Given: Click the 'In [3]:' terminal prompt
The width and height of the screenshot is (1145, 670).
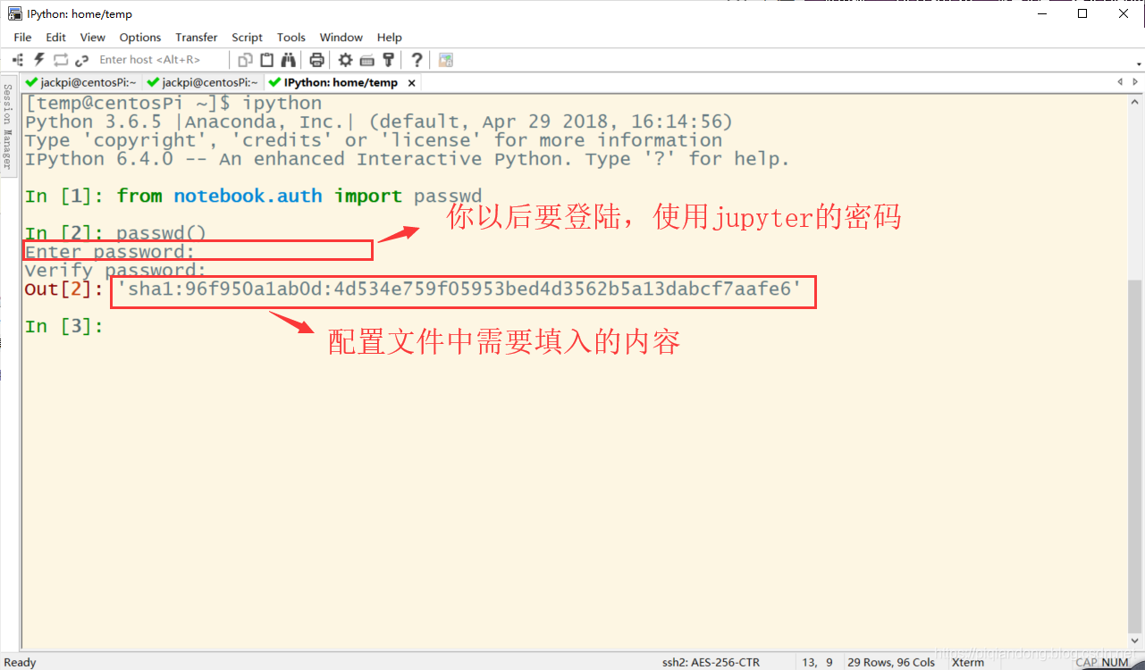Looking at the screenshot, I should pos(64,326).
